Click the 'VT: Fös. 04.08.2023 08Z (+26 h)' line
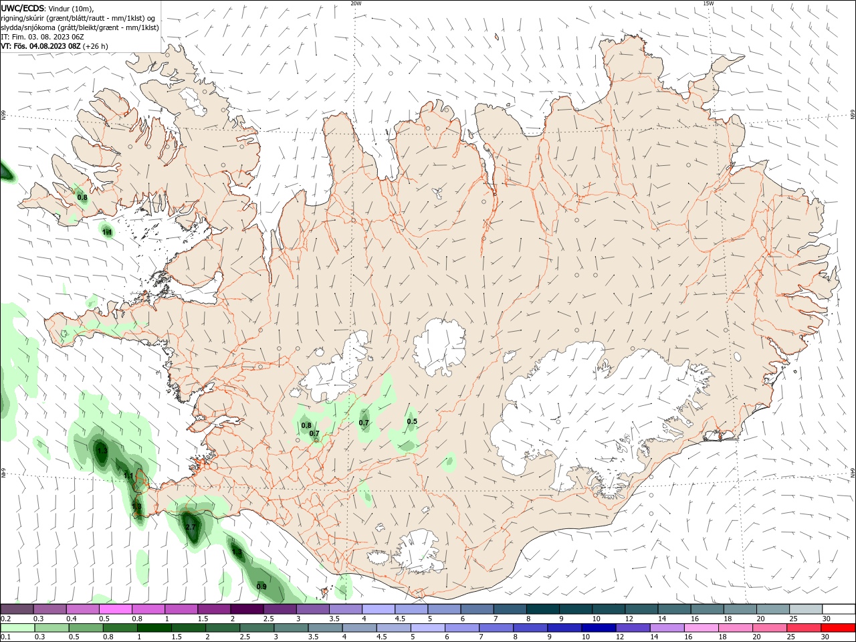The height and width of the screenshot is (642, 856). tap(54, 46)
